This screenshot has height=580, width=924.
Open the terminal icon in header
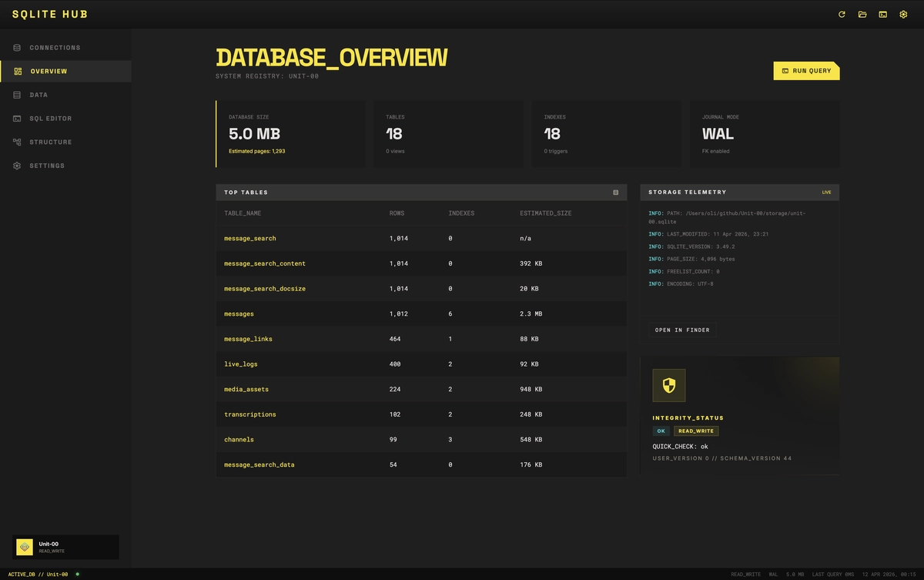(x=882, y=15)
